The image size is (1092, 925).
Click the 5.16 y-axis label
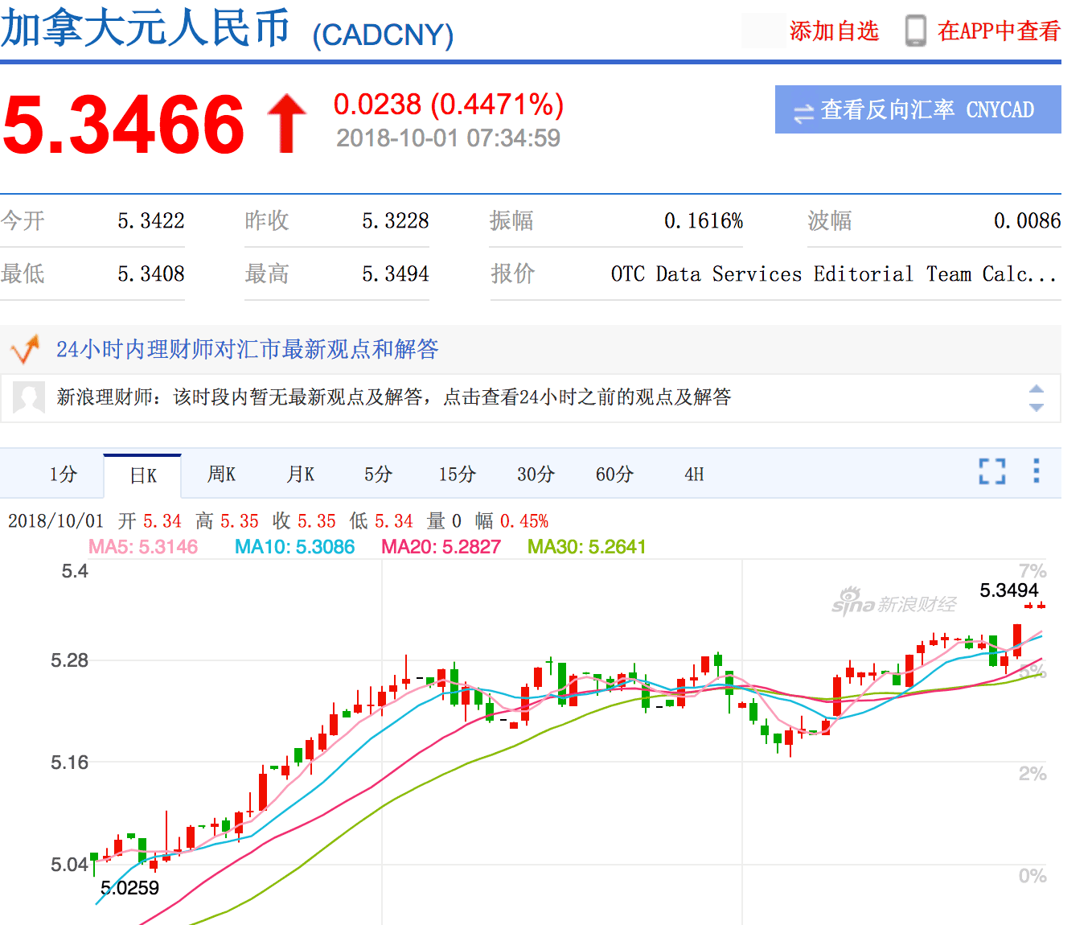click(69, 763)
